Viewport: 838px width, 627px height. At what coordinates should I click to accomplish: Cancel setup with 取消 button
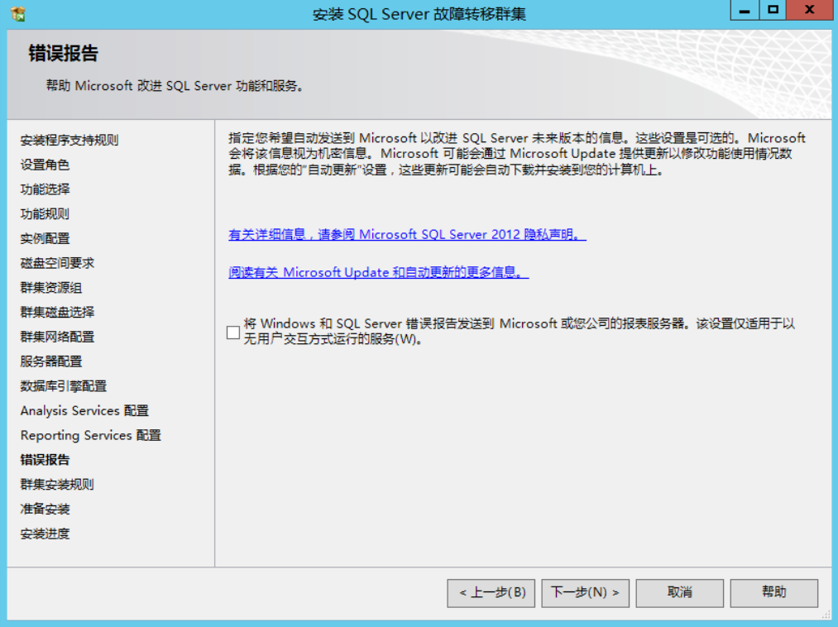[680, 593]
